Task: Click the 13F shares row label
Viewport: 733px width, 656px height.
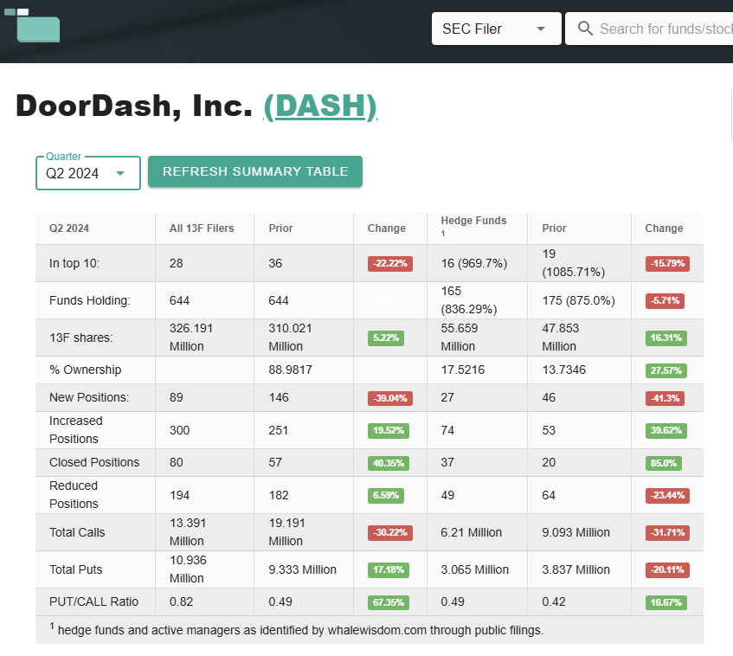Action: [80, 338]
